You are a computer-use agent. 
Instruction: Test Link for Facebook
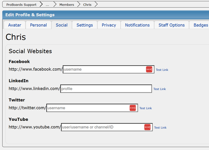coord(162,70)
